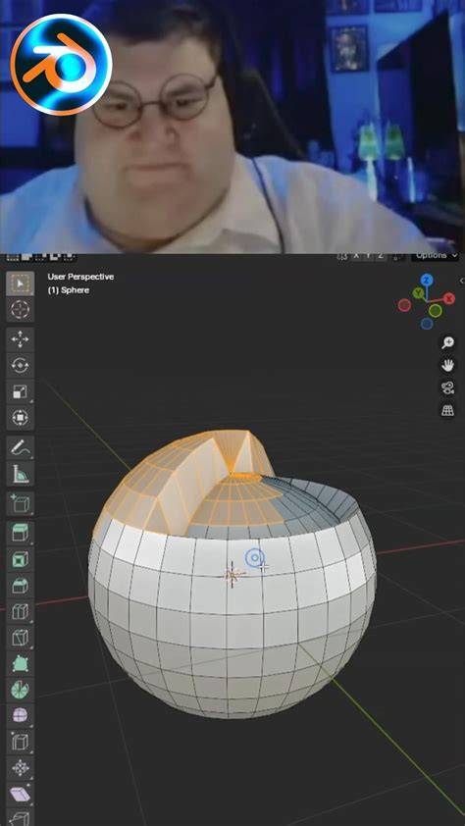The image size is (465, 826).
Task: Activate the Inset Faces tool
Action: click(x=20, y=559)
